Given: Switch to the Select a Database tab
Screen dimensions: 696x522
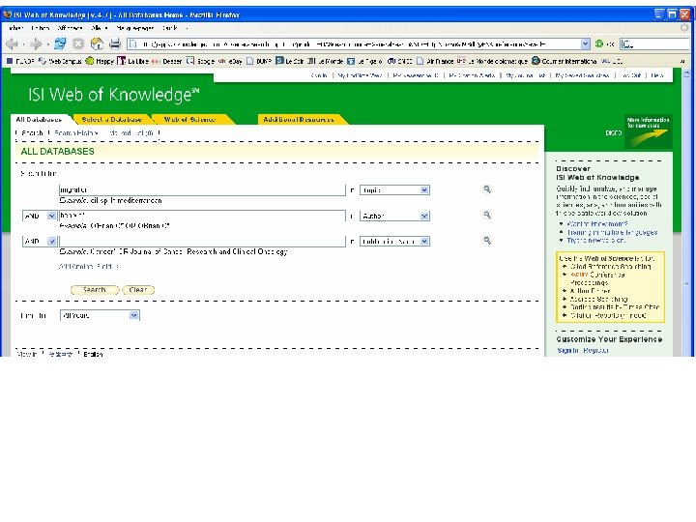Looking at the screenshot, I should [112, 120].
